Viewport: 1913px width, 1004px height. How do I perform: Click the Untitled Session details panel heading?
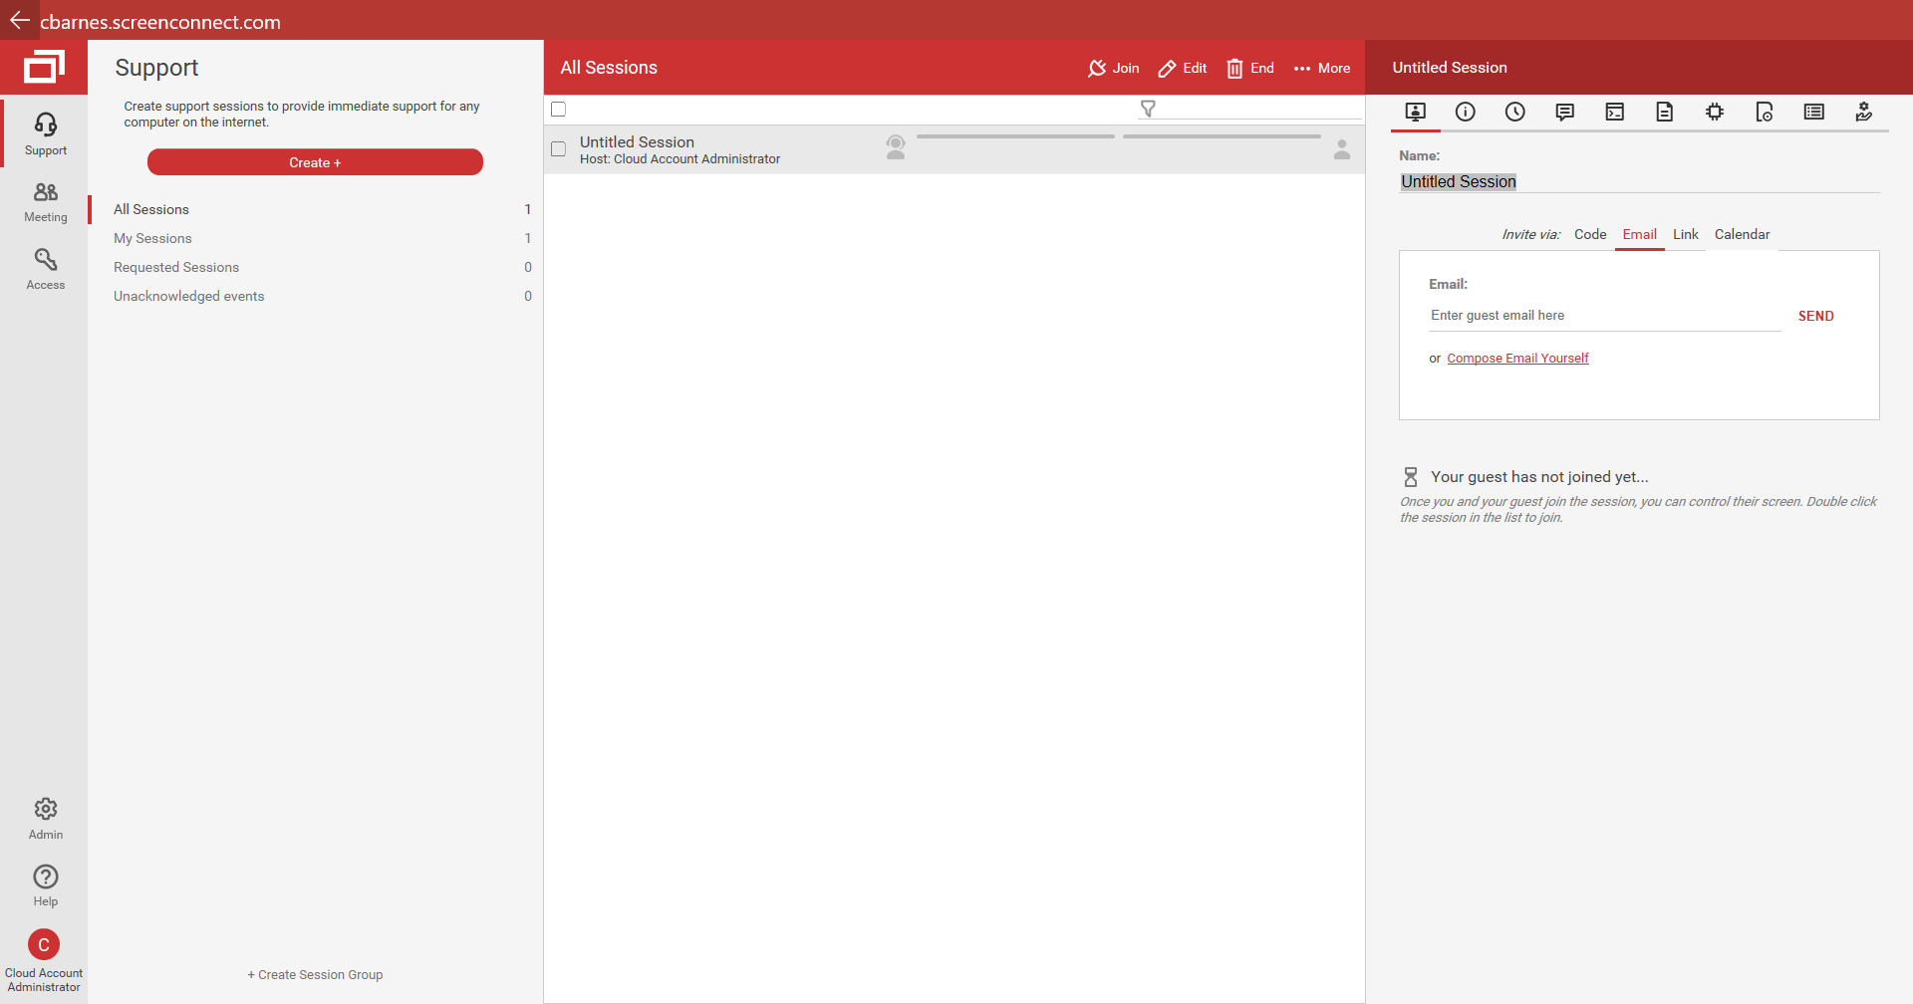point(1450,68)
